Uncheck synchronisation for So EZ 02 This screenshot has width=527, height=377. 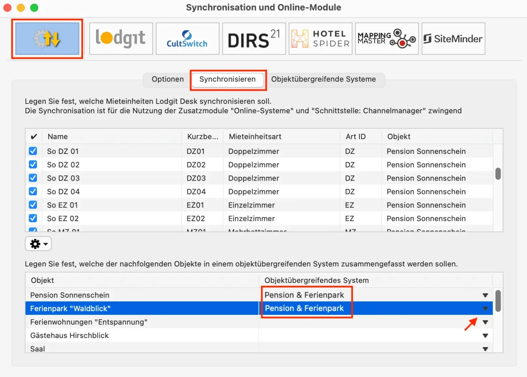[33, 218]
